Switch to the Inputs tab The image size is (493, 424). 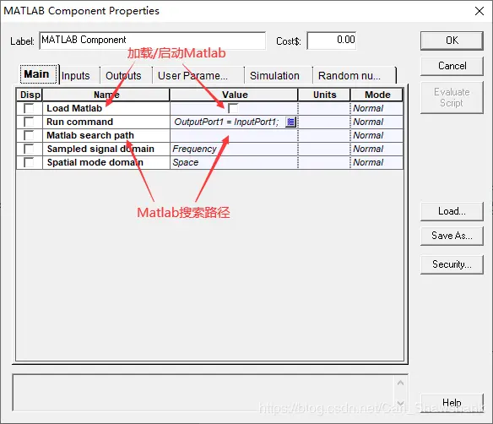(79, 75)
